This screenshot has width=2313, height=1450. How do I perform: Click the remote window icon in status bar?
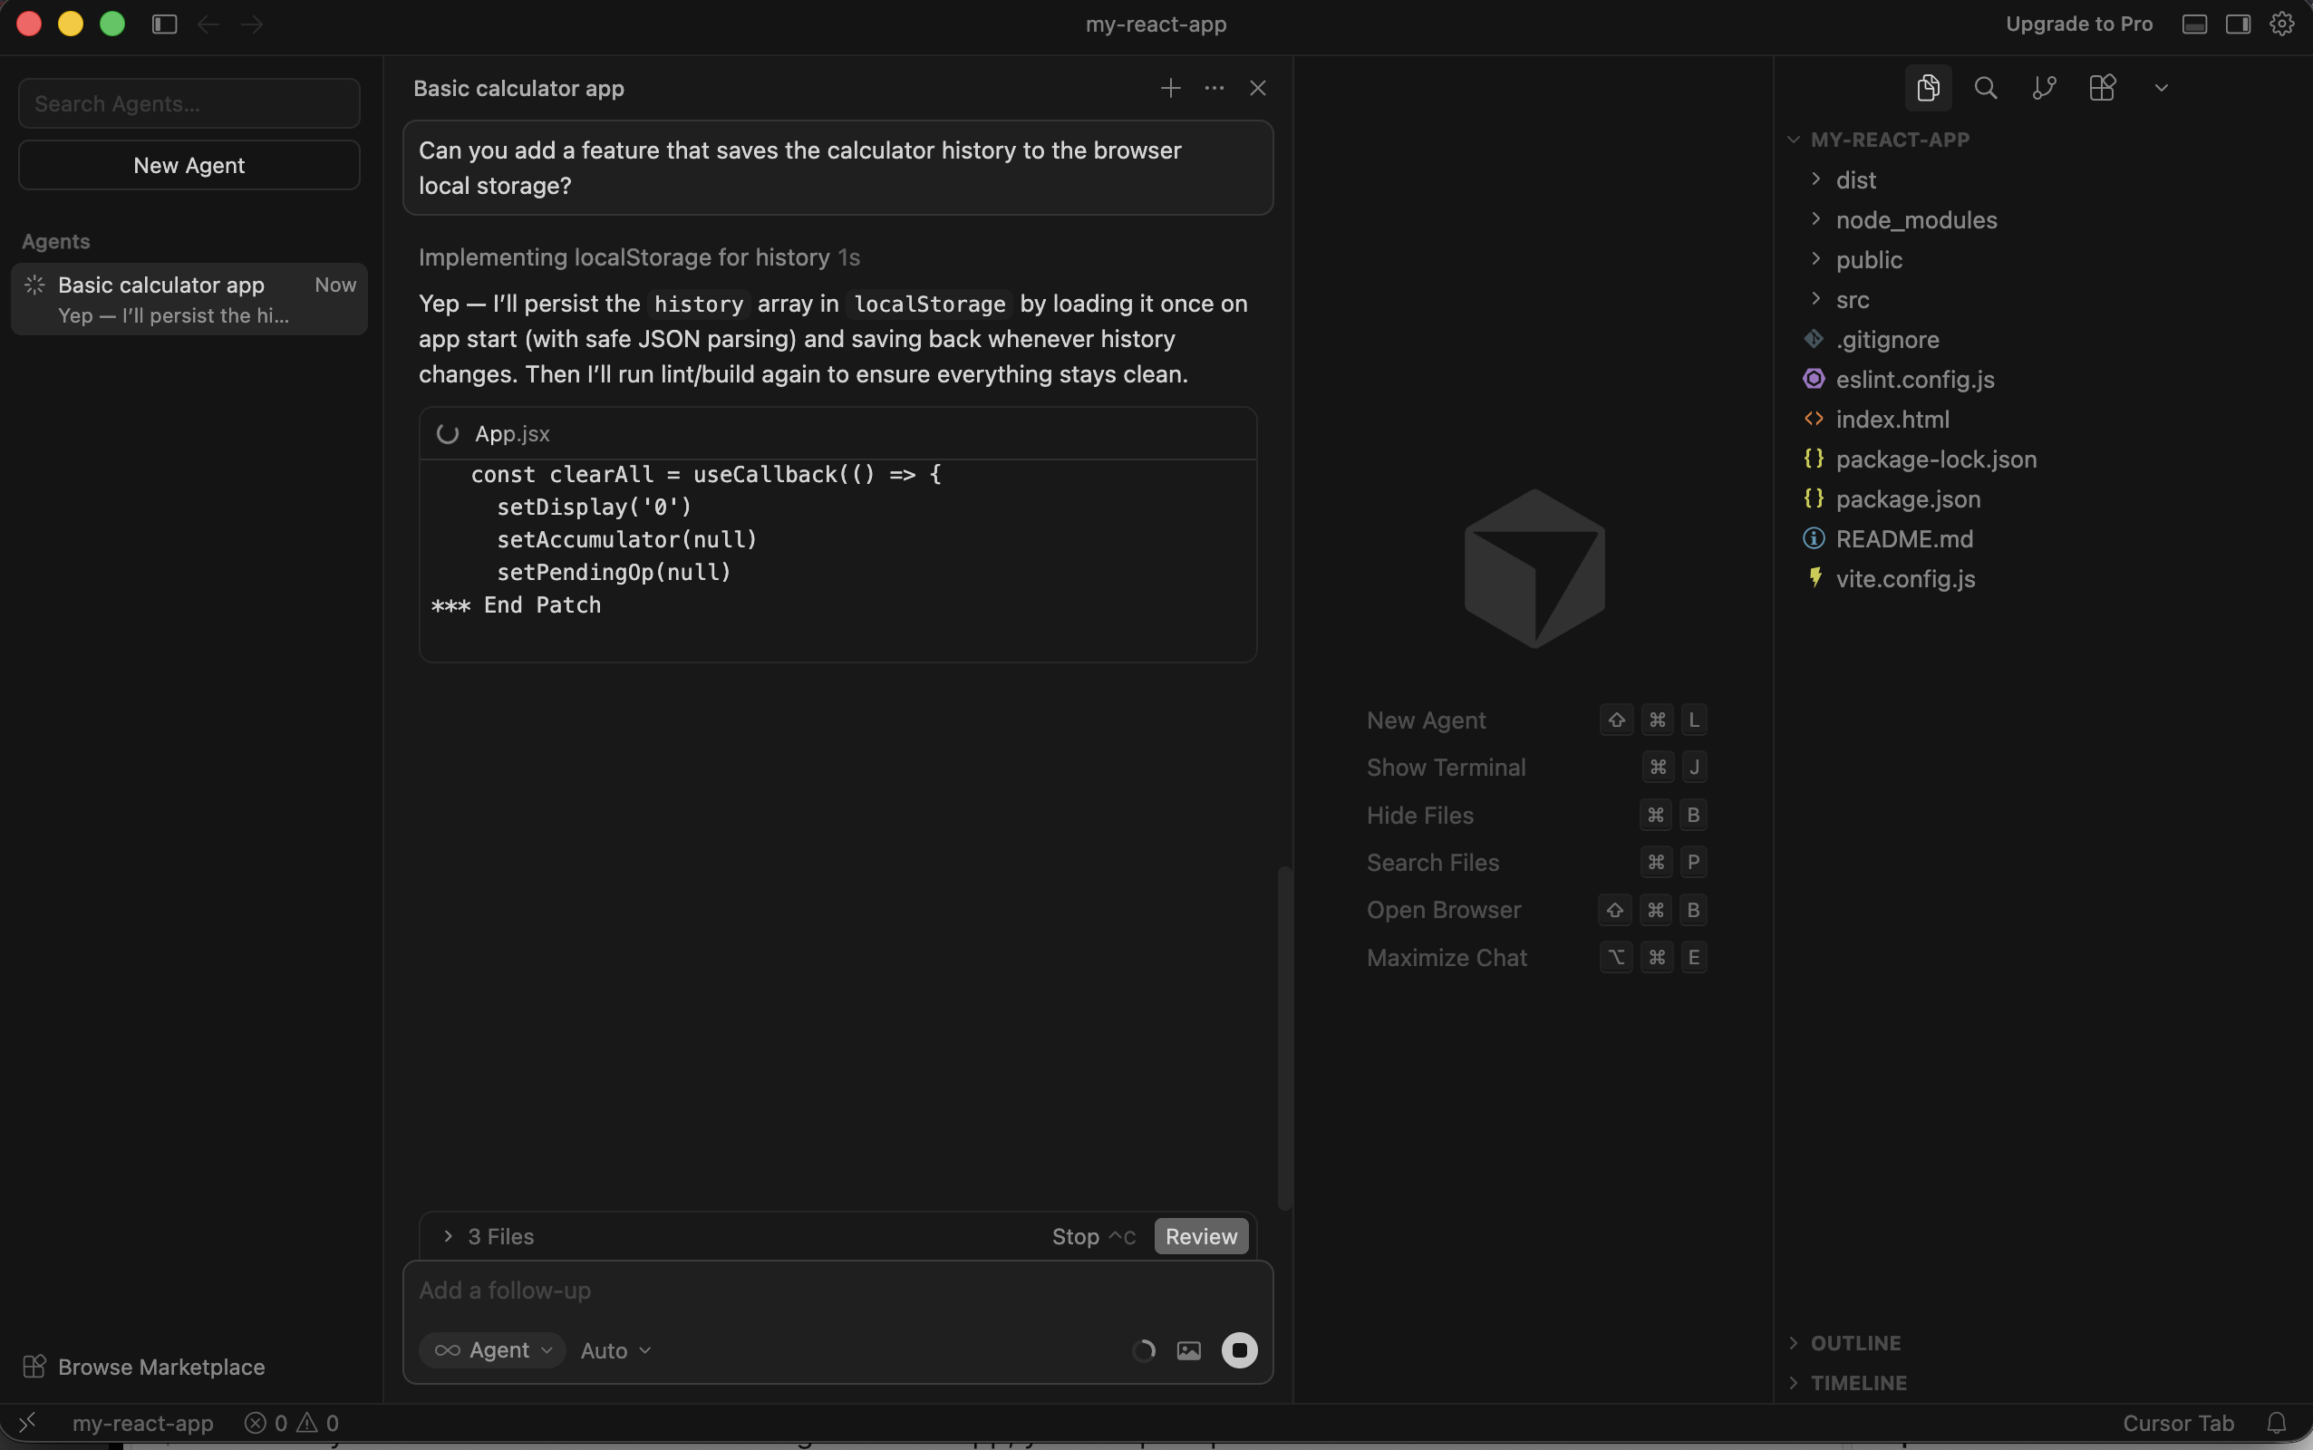point(29,1422)
